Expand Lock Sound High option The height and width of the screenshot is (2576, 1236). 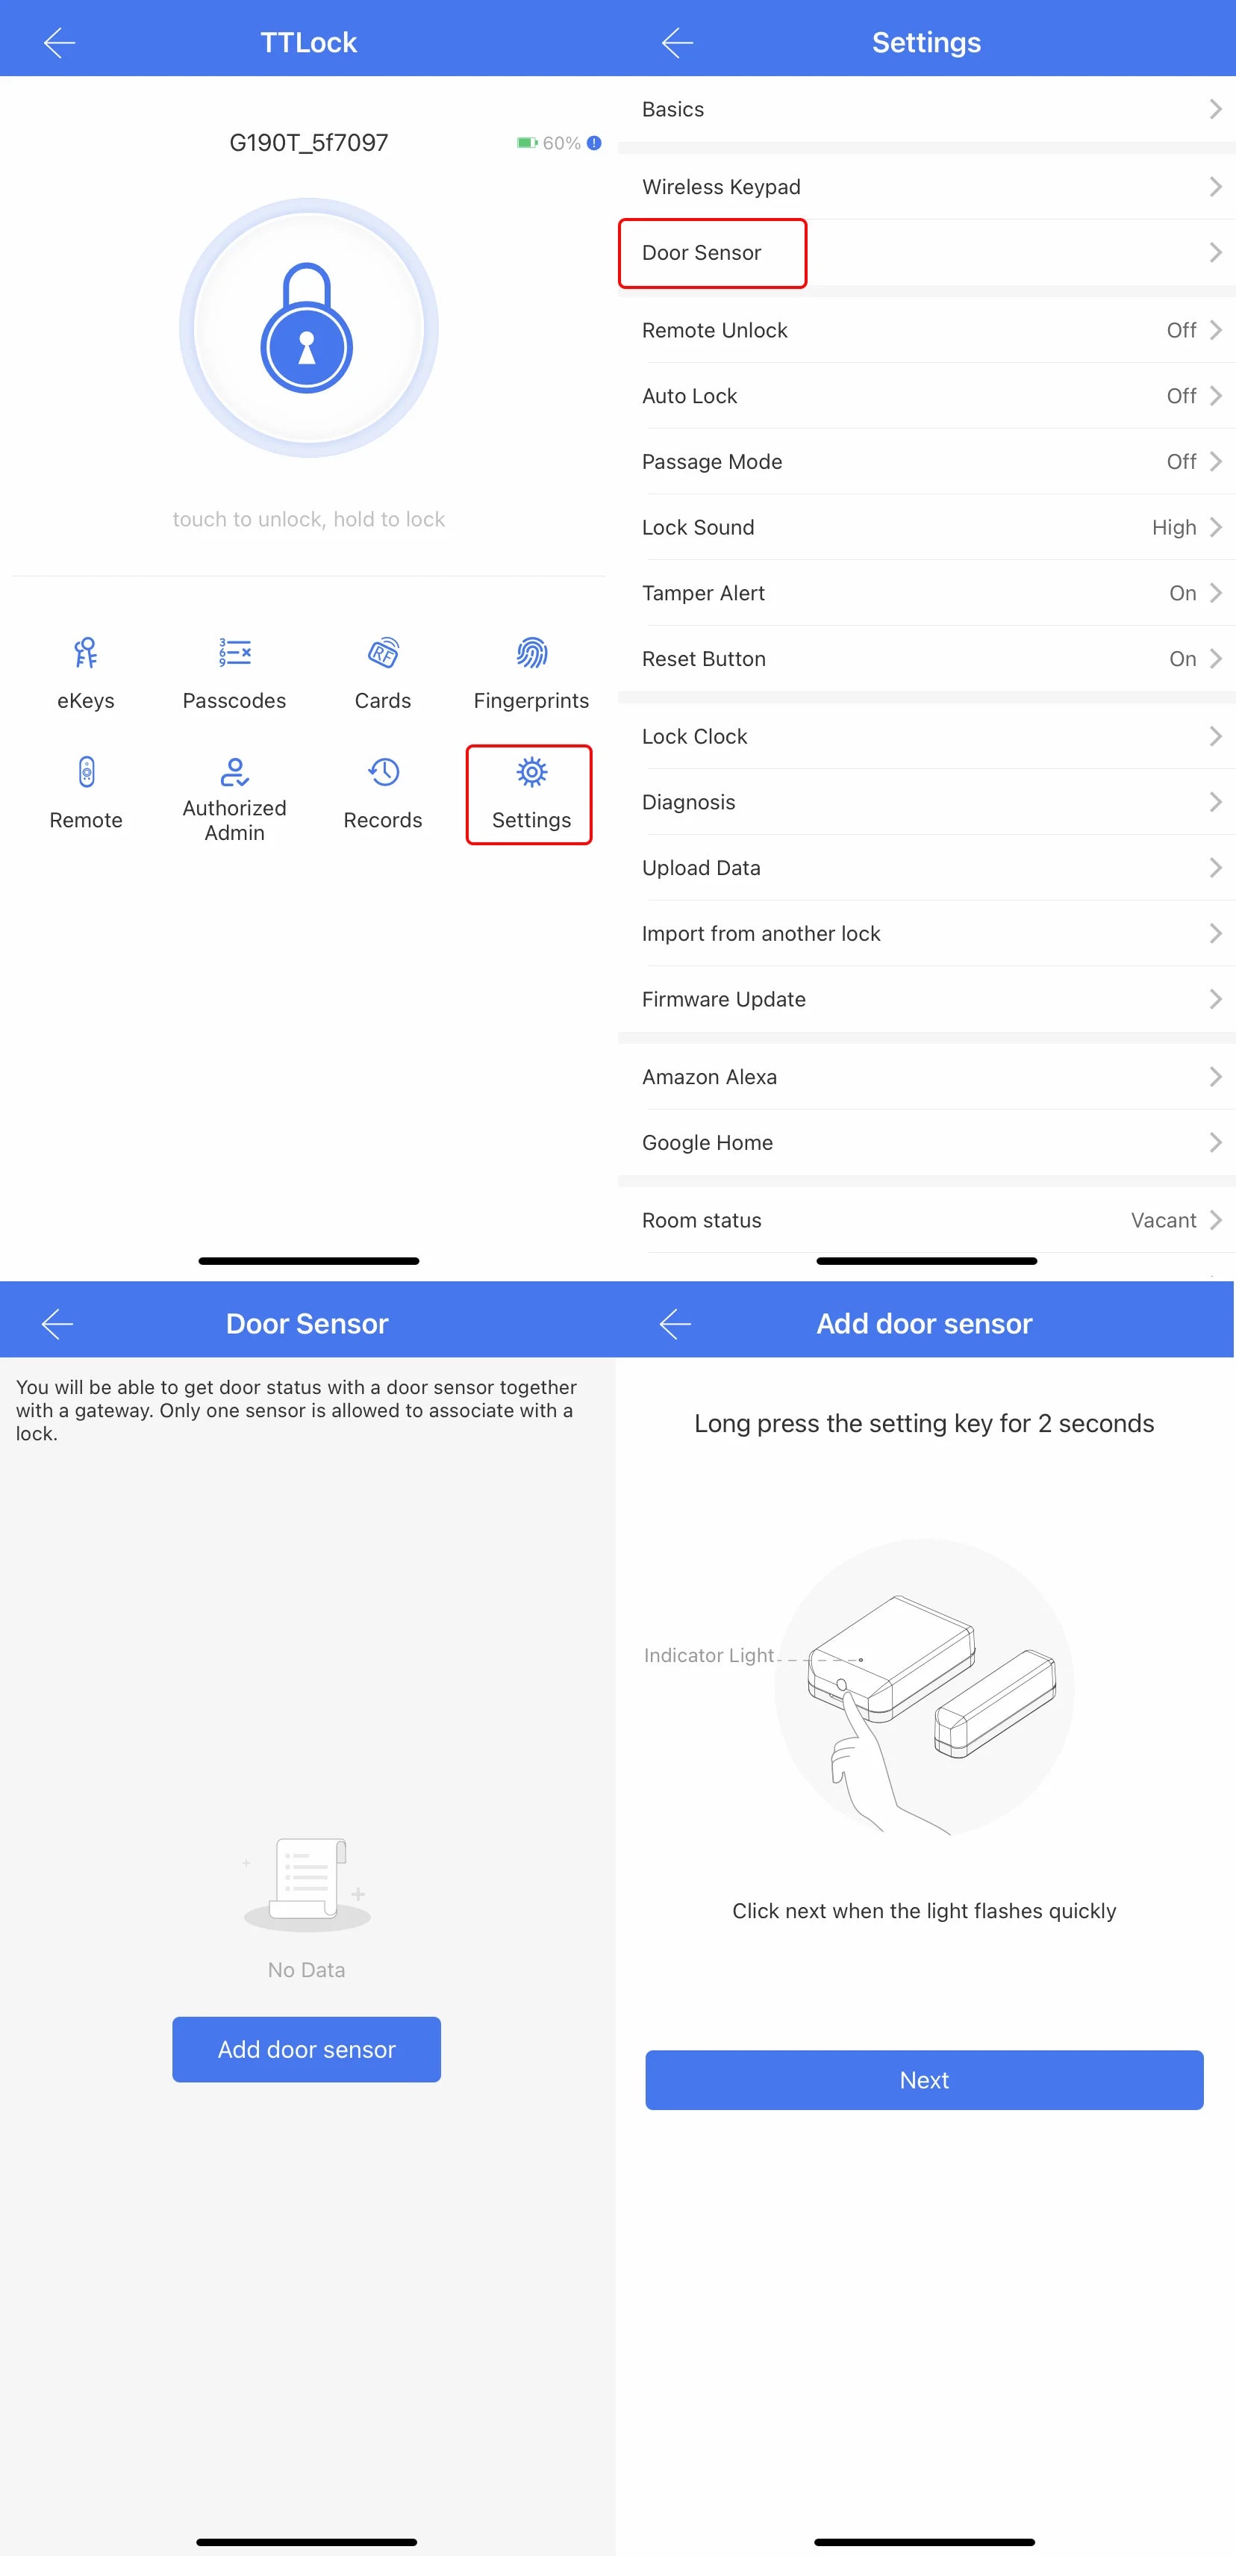click(927, 527)
